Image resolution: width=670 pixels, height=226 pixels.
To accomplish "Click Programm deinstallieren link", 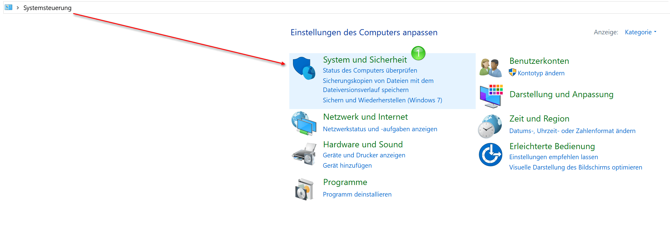I will (357, 194).
